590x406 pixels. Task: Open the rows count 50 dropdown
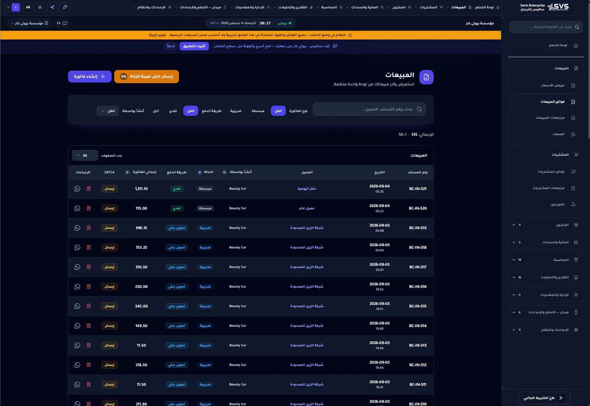pos(85,155)
